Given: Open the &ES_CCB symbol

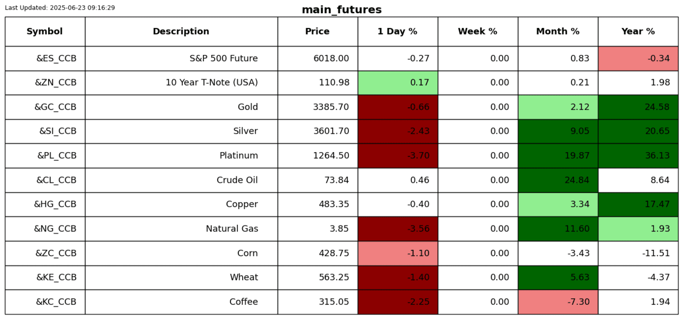Looking at the screenshot, I should [56, 59].
